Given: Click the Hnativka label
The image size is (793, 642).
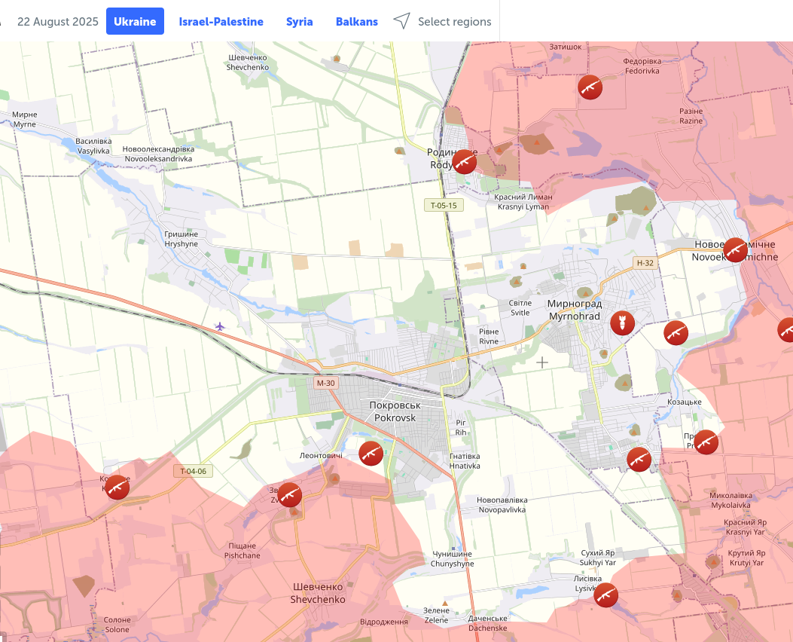Looking at the screenshot, I should click(465, 461).
